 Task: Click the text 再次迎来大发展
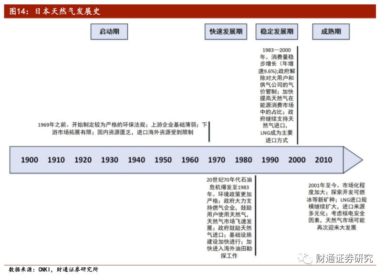pos(337,227)
